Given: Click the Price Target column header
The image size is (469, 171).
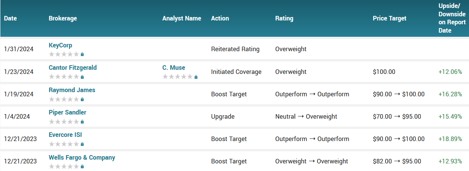Looking at the screenshot, I should (389, 18).
